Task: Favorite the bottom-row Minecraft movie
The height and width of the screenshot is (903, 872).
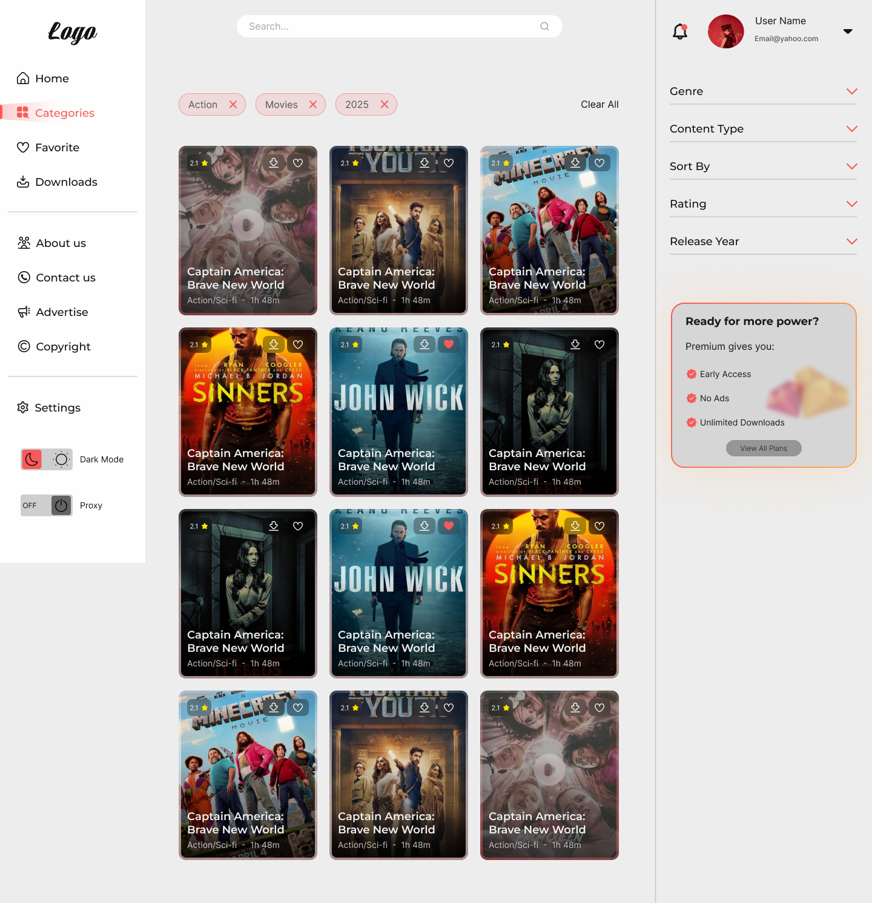Action: (x=298, y=708)
